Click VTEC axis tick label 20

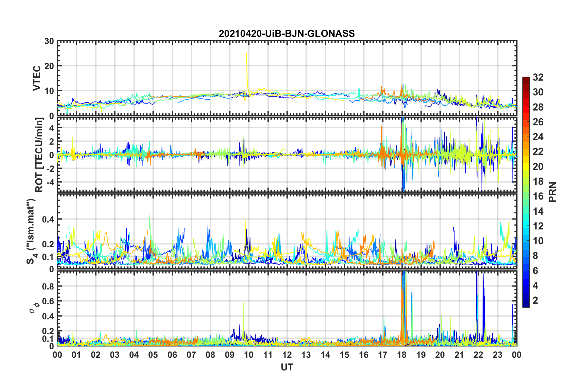[x=49, y=66]
